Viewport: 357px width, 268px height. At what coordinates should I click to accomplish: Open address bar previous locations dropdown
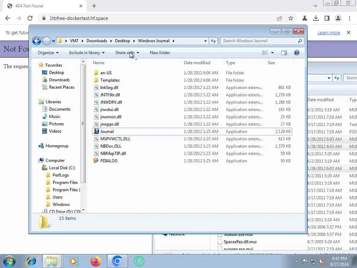pyautogui.click(x=205, y=41)
